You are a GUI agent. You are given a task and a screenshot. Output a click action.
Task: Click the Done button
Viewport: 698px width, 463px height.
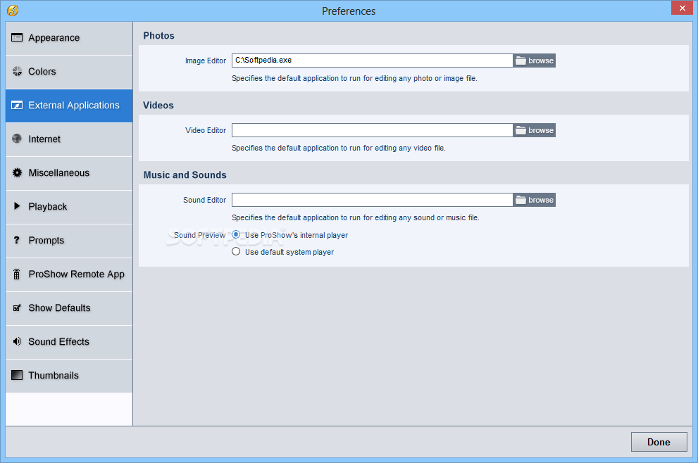point(659,442)
